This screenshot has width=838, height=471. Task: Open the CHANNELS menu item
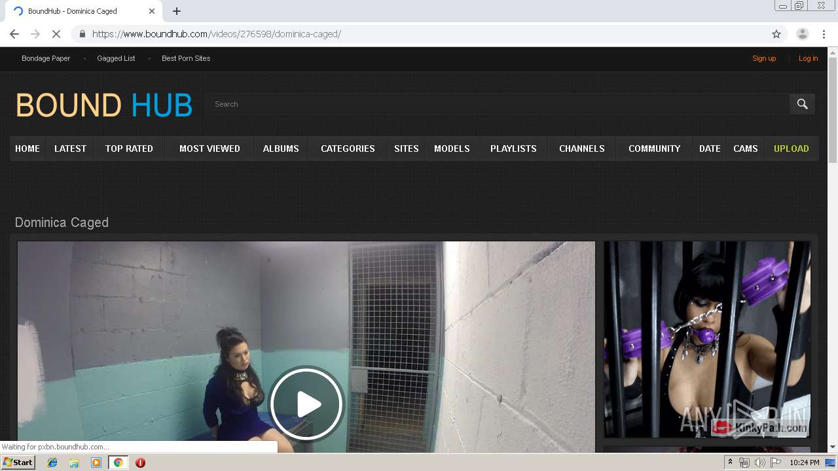point(581,148)
